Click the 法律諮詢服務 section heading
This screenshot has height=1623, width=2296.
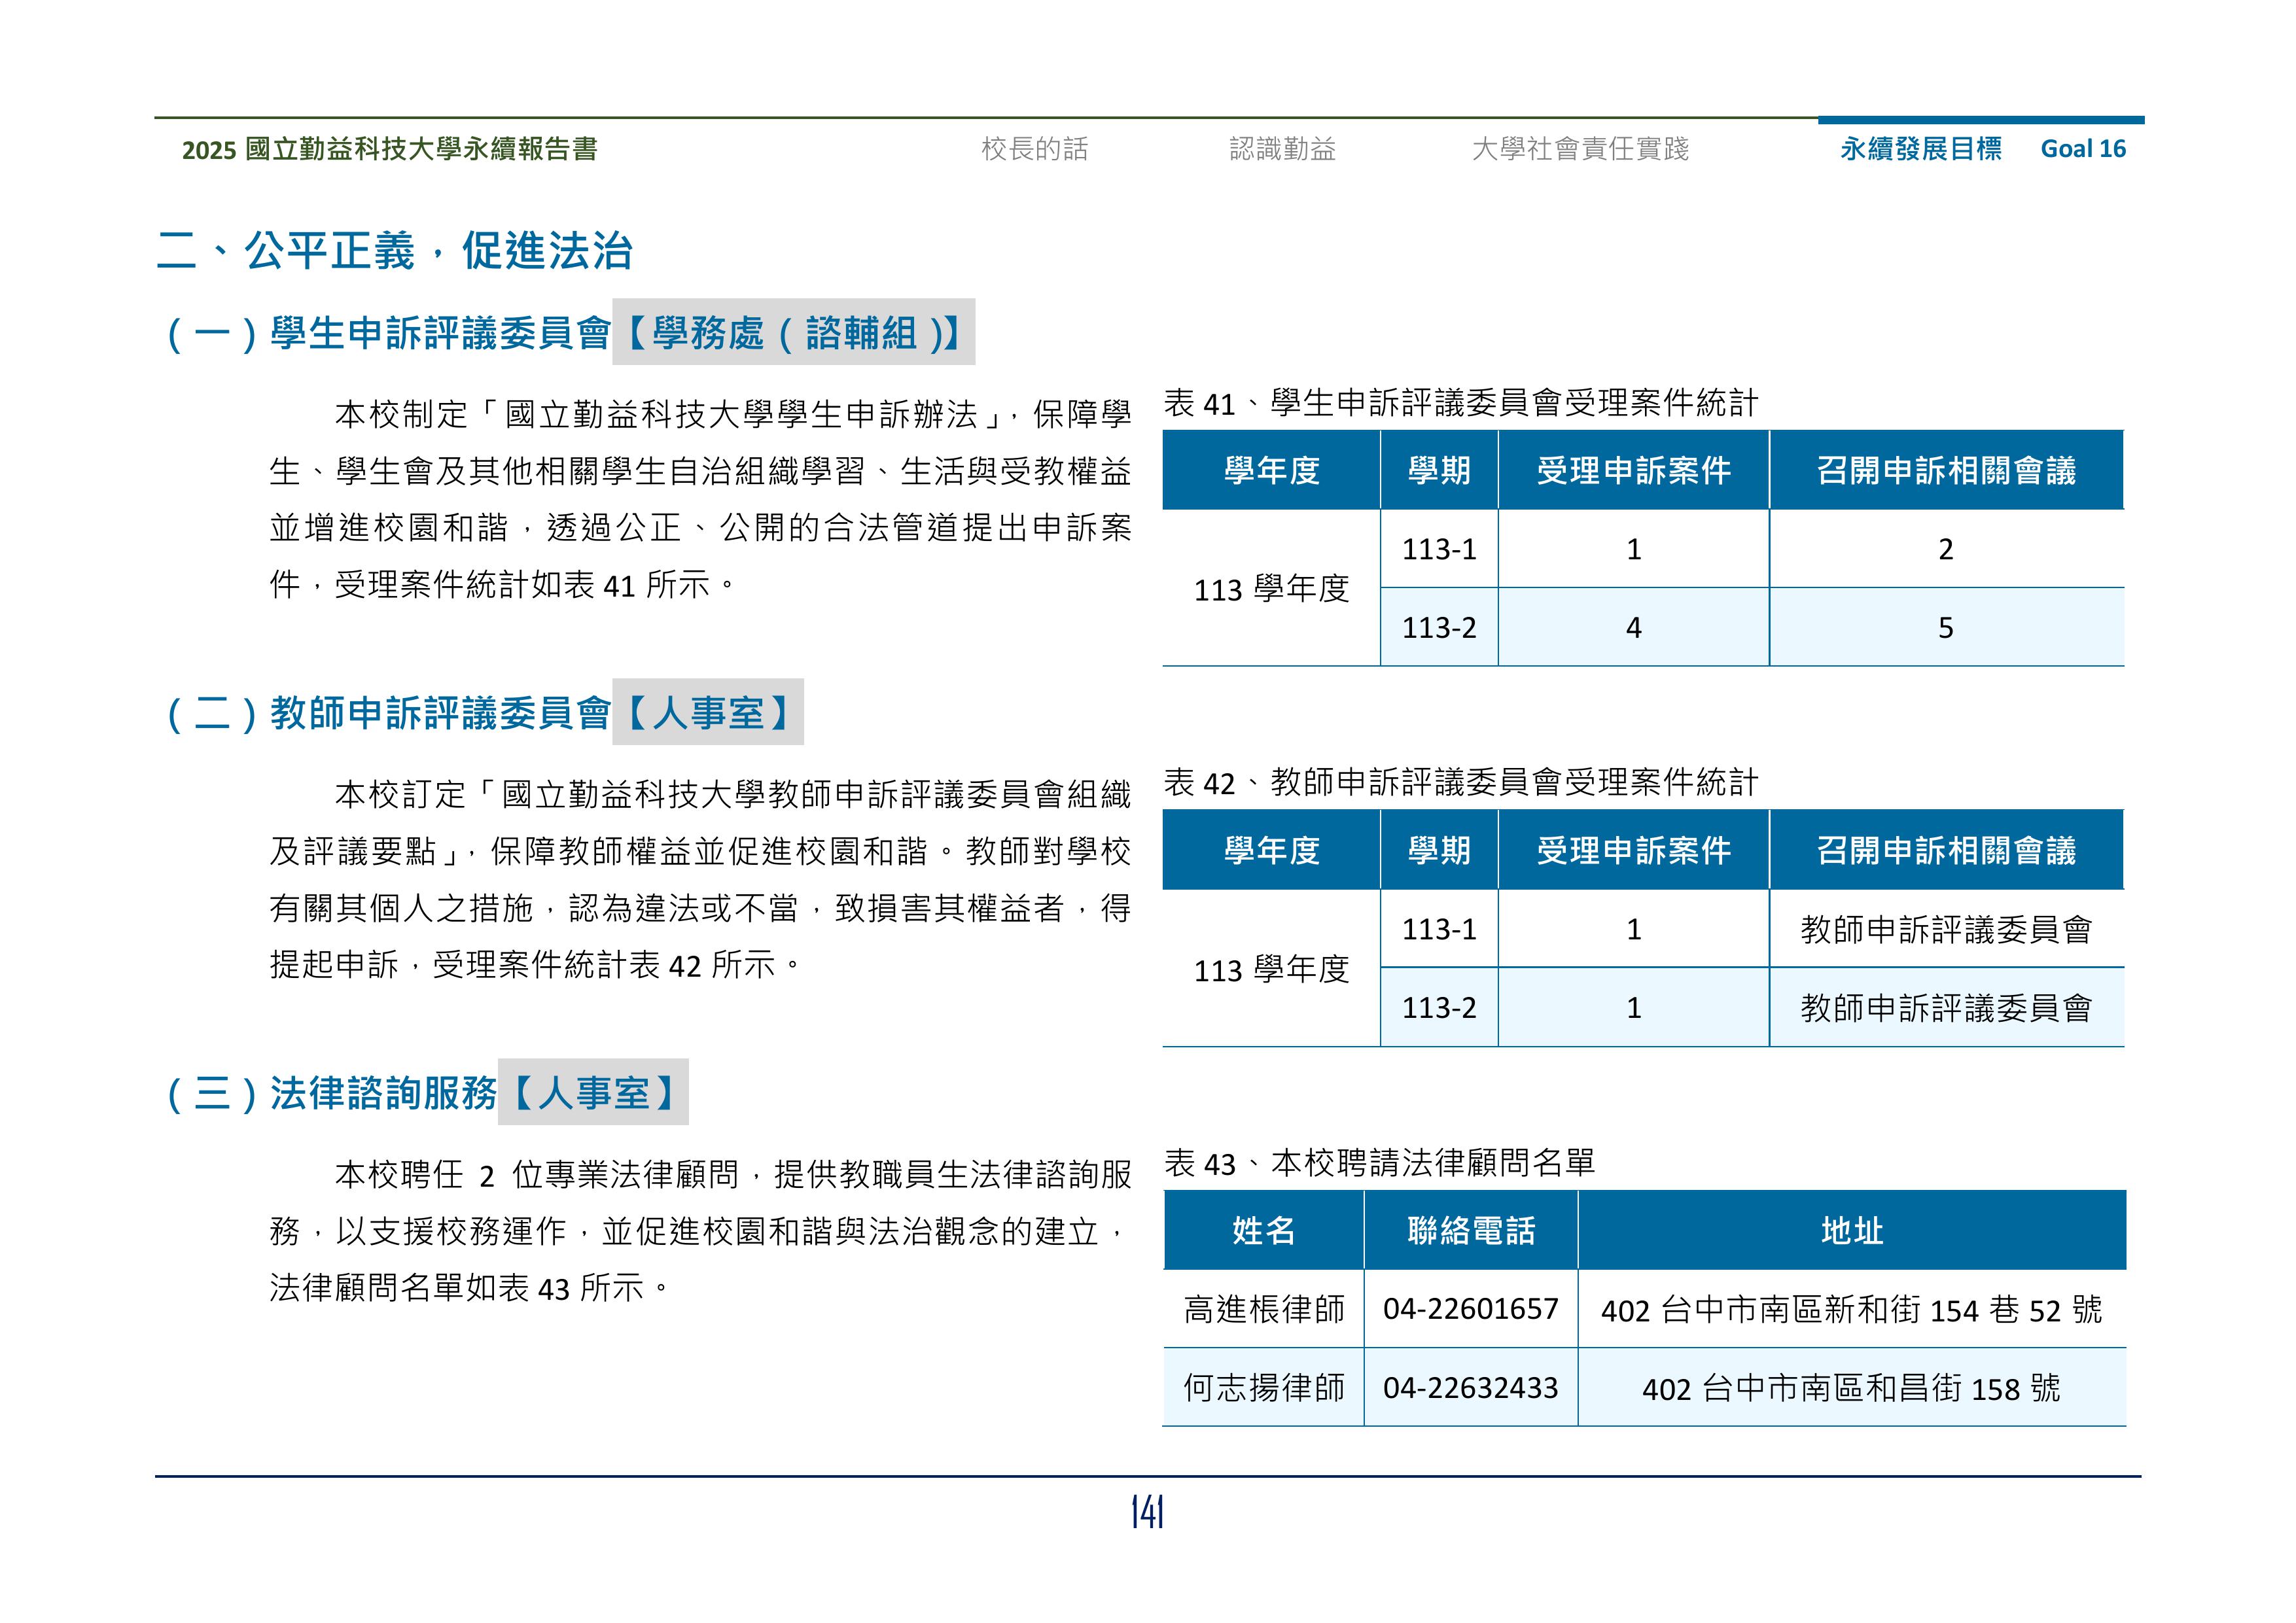pyautogui.click(x=383, y=1093)
